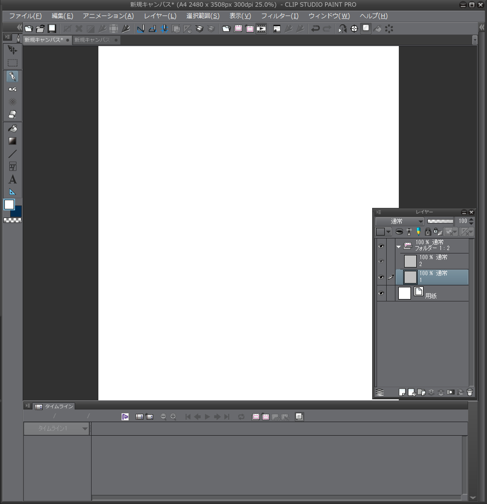The image size is (487, 504).
Task: Click the New raster layer icon in Layer panel
Action: pos(402,392)
